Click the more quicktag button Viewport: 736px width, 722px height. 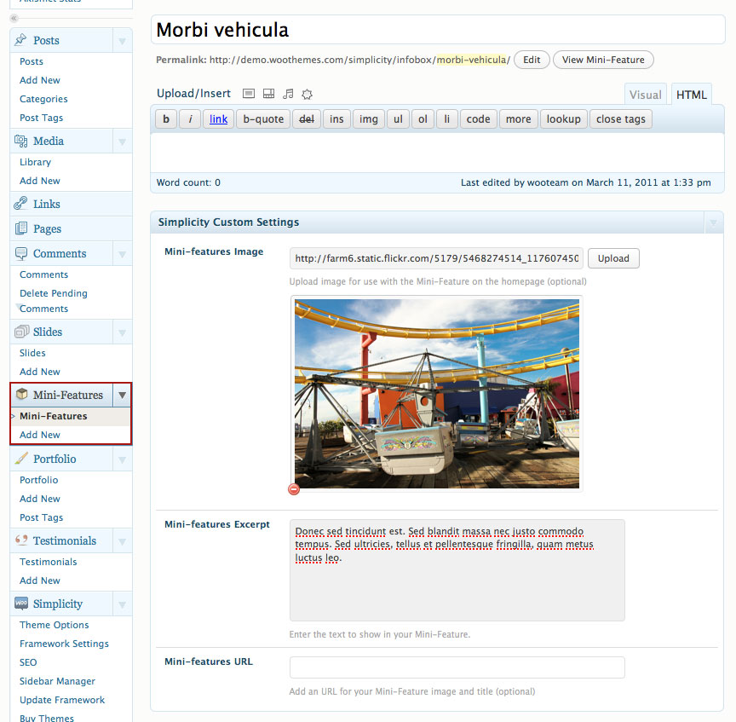pyautogui.click(x=518, y=118)
